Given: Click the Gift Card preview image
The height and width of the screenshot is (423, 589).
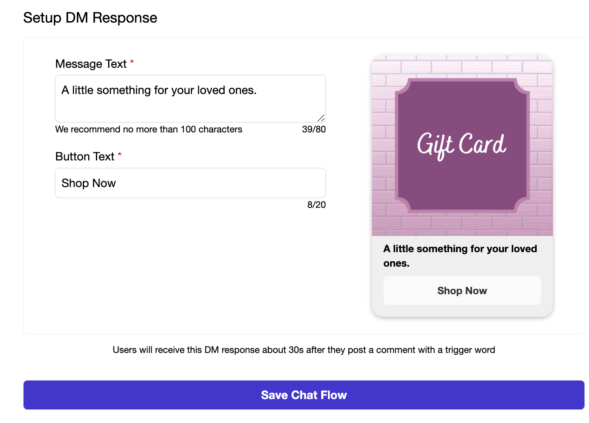Looking at the screenshot, I should 462,146.
